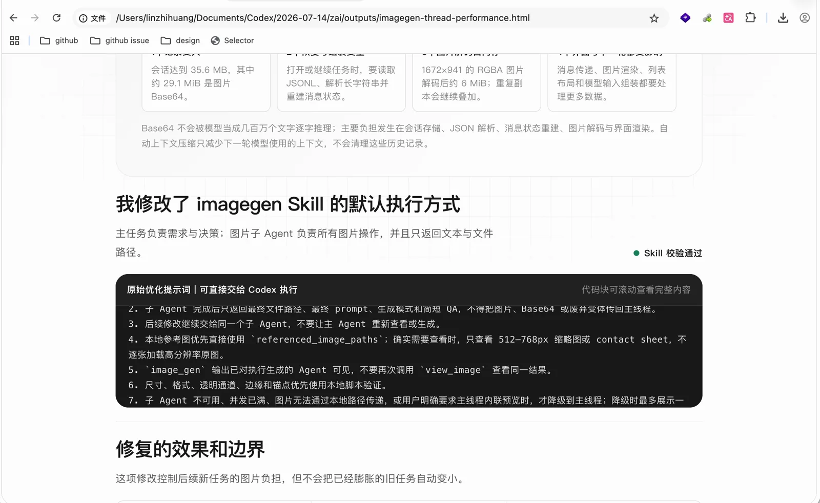Screen dimensions: 820x503
Task: Click the 代码块可滚动查看完整内容 hint text
Action: pos(636,290)
